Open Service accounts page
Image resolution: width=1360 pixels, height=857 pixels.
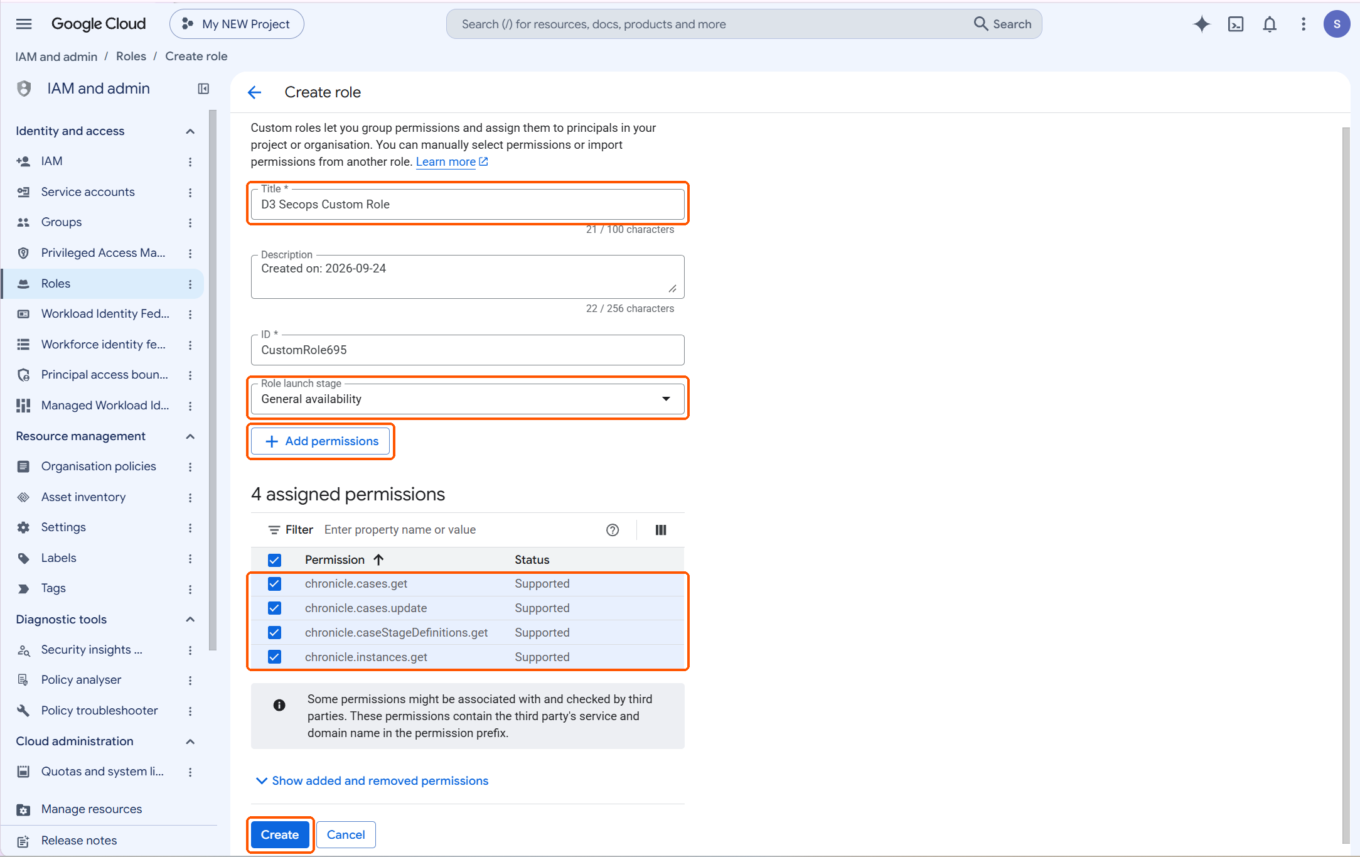(88, 192)
